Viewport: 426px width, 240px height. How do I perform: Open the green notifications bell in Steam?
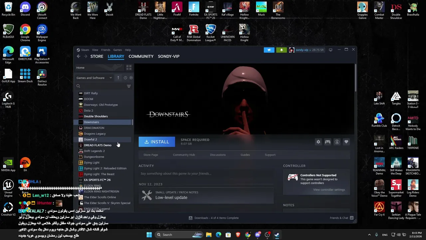coord(281,50)
